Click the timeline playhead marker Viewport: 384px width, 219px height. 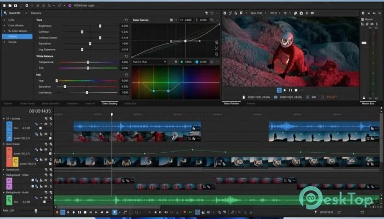[112, 114]
